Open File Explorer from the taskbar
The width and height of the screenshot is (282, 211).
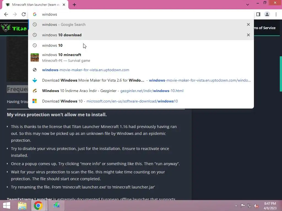pyautogui.click(x=22, y=206)
